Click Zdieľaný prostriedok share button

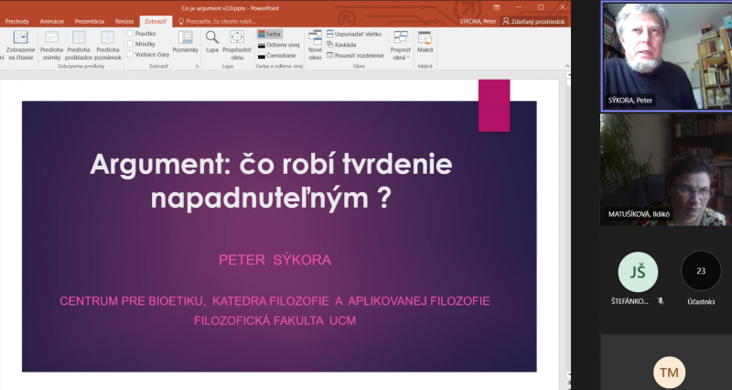coord(534,21)
